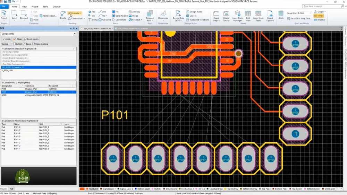
Task: Click the Image placement tool
Action: pos(134,16)
